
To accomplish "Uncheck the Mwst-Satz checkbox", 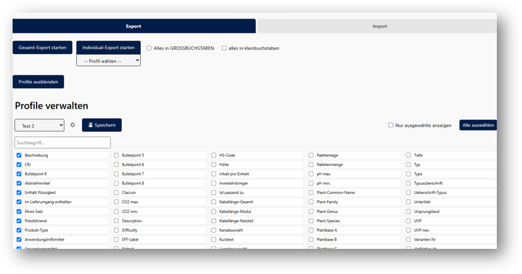I will tap(19, 211).
